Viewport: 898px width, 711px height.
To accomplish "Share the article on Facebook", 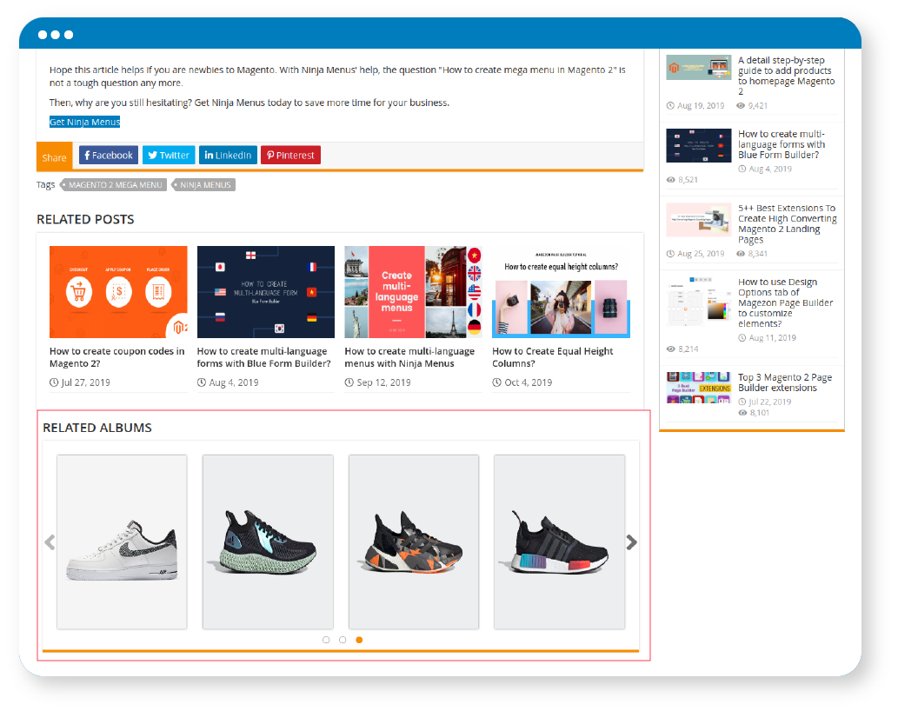I will (x=108, y=155).
